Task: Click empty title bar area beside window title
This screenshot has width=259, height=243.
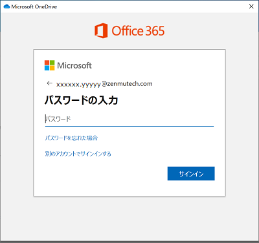Action: tap(151, 6)
